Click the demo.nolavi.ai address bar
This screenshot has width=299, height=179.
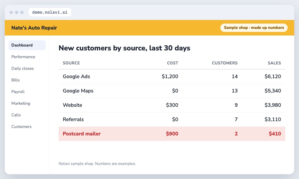tap(50, 12)
